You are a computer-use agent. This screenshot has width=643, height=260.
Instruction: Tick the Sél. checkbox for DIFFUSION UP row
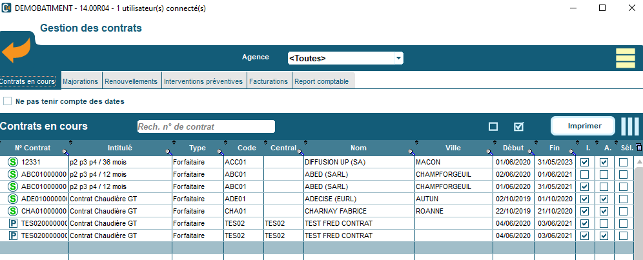[623, 163]
